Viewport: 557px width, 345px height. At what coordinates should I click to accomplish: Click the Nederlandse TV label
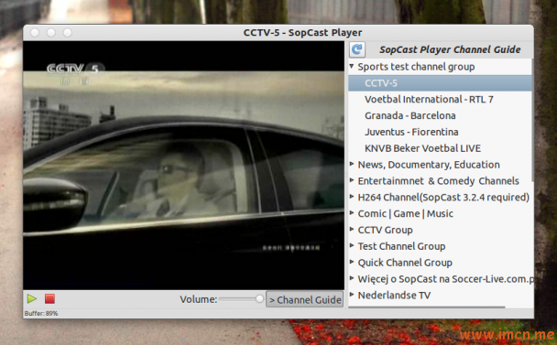point(394,296)
